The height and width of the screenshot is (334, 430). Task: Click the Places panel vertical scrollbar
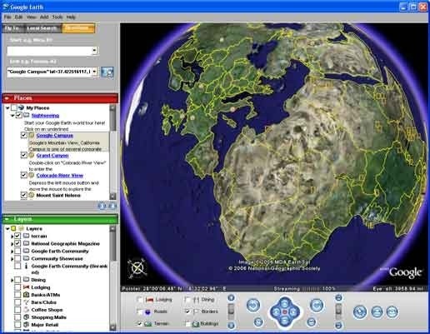pos(112,152)
